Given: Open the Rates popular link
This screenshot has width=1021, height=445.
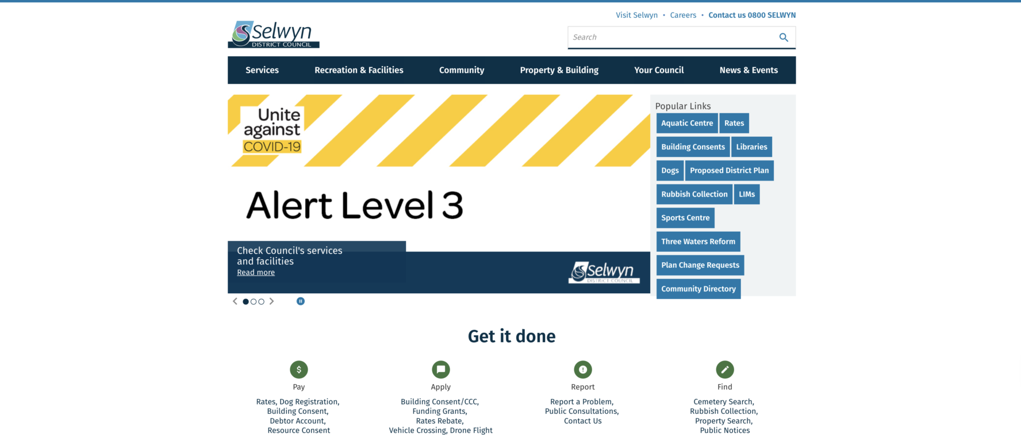Looking at the screenshot, I should click(x=734, y=123).
